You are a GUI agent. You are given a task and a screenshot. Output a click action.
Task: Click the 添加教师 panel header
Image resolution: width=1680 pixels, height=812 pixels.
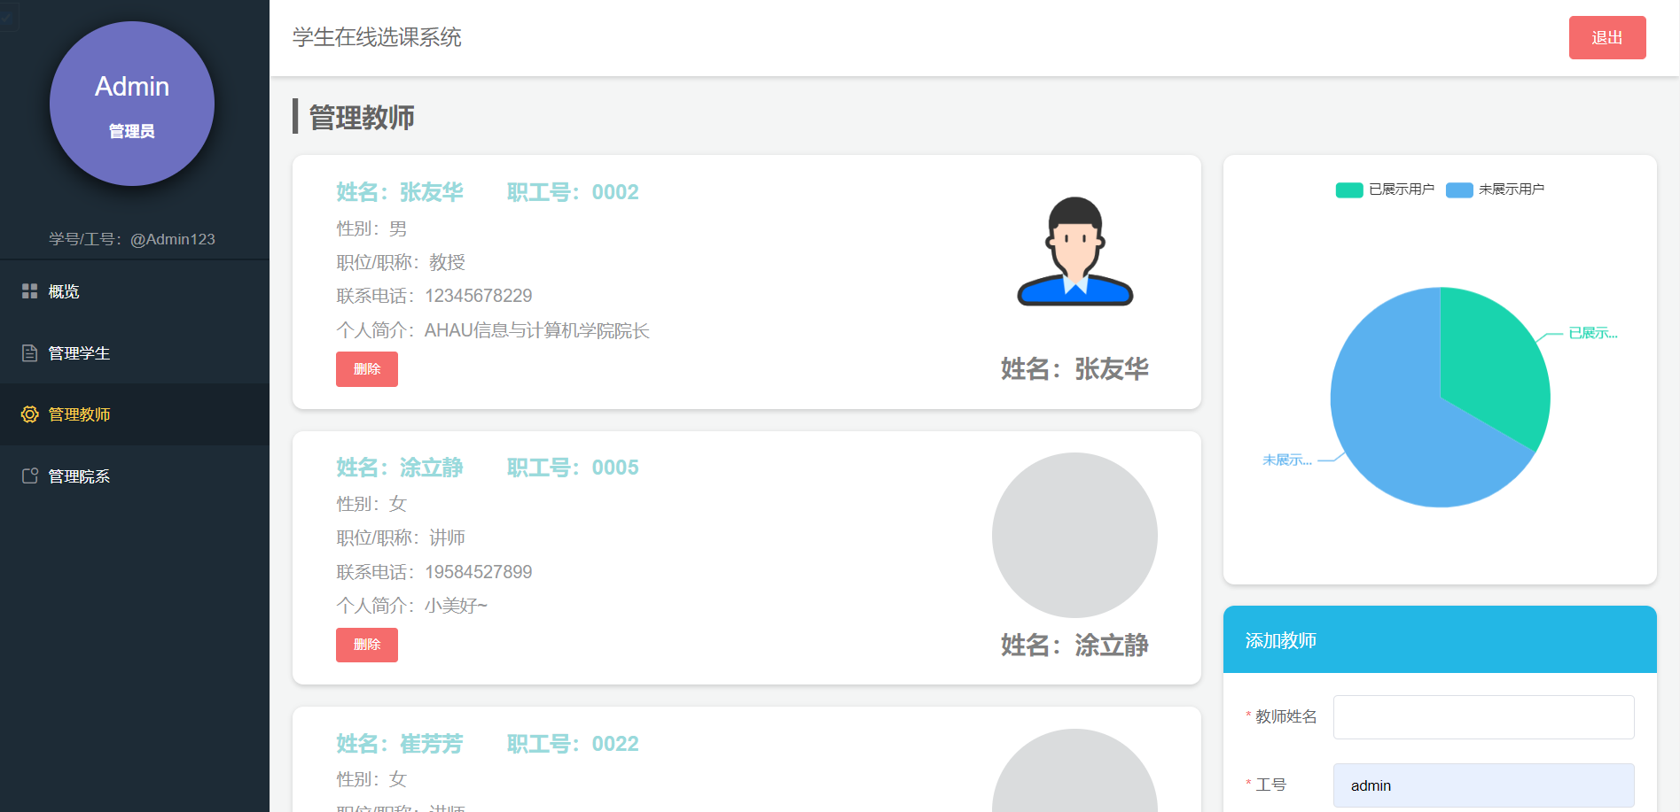click(x=1440, y=639)
